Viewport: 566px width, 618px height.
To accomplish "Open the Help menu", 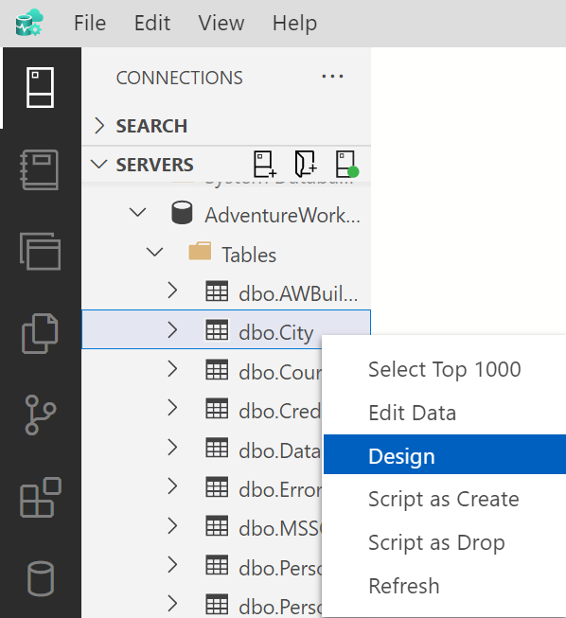I will click(x=294, y=23).
